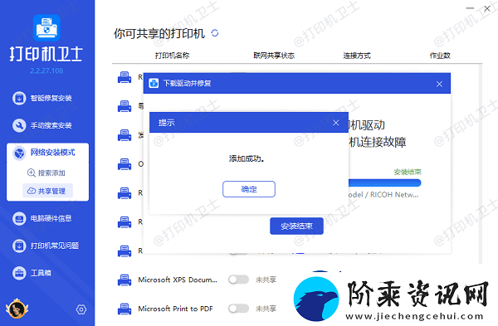This screenshot has height=326, width=498.
Task: Click the monitor icon for 电脑硬件信息
Action: [x=19, y=218]
